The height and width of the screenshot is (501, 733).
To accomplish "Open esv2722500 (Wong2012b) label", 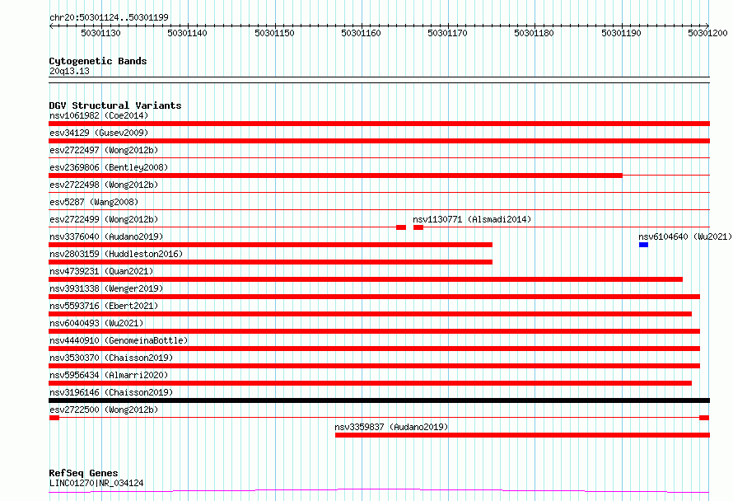I will [x=104, y=410].
